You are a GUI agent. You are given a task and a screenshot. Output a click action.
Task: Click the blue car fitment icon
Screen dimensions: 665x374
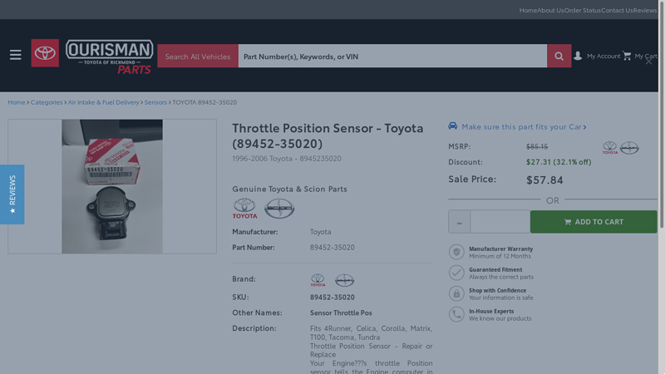point(453,126)
